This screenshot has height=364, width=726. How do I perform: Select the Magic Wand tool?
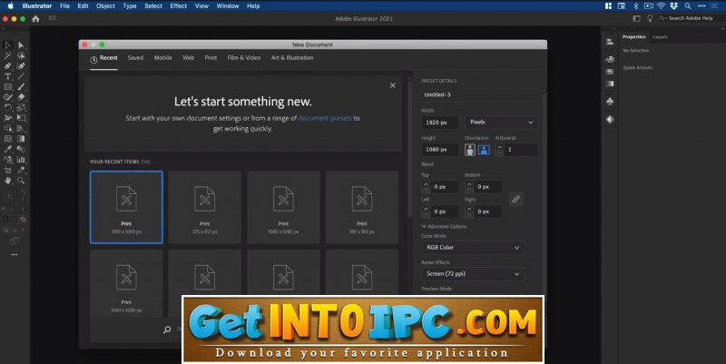tap(8, 55)
